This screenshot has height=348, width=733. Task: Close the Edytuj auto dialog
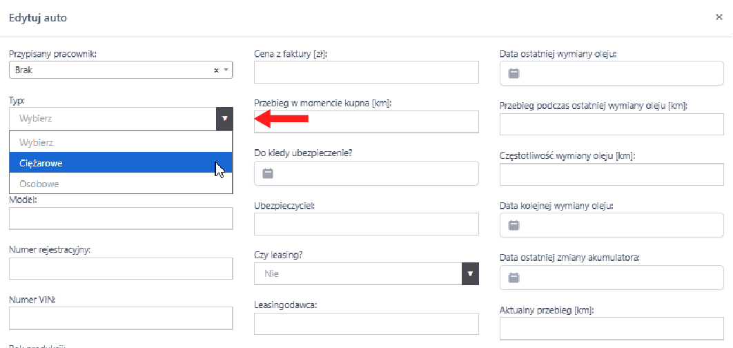click(719, 17)
